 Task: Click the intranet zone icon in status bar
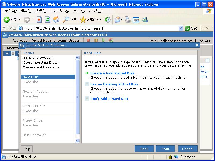(x=177, y=157)
